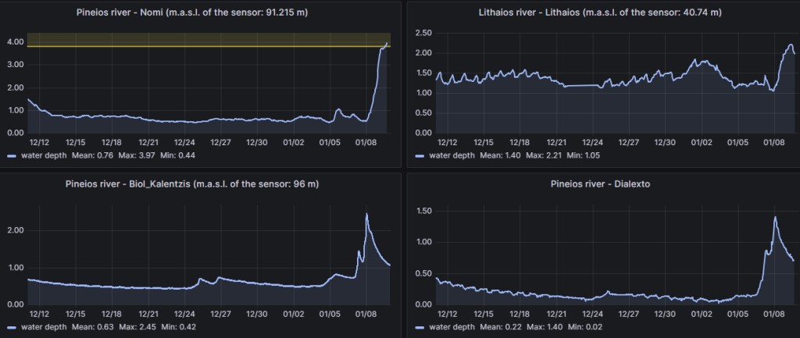The height and width of the screenshot is (338, 800).
Task: Click the highest peak in the Biol_Kalentzis chart
Action: pos(367,214)
